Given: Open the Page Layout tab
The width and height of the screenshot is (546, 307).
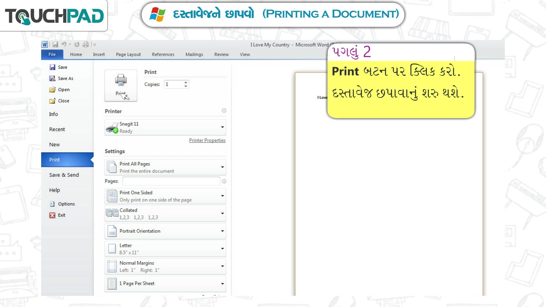Looking at the screenshot, I should coord(128,54).
